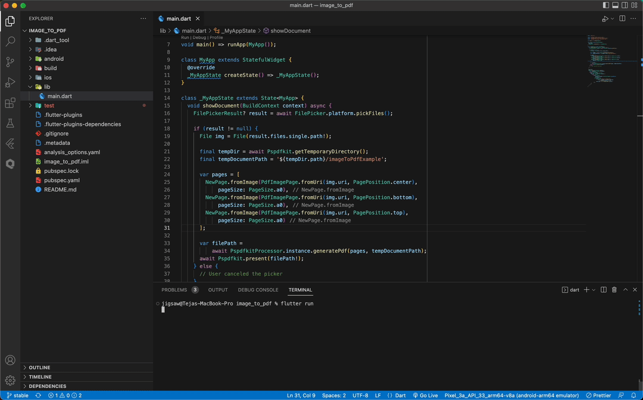Open Run and Debug panel
The height and width of the screenshot is (400, 643).
(x=10, y=83)
